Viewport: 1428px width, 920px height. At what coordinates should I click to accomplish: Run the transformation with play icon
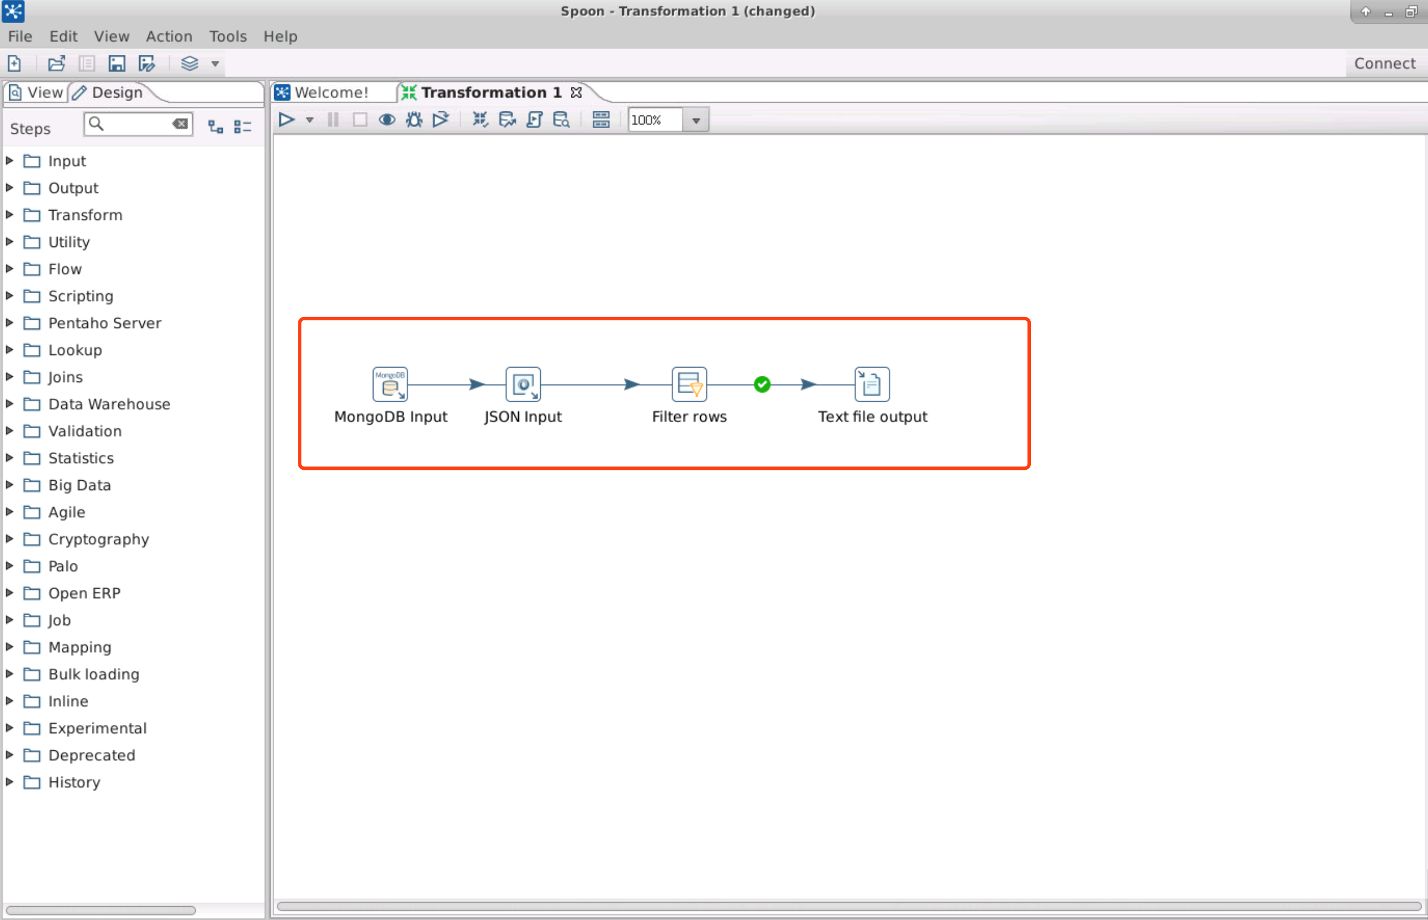coord(287,120)
